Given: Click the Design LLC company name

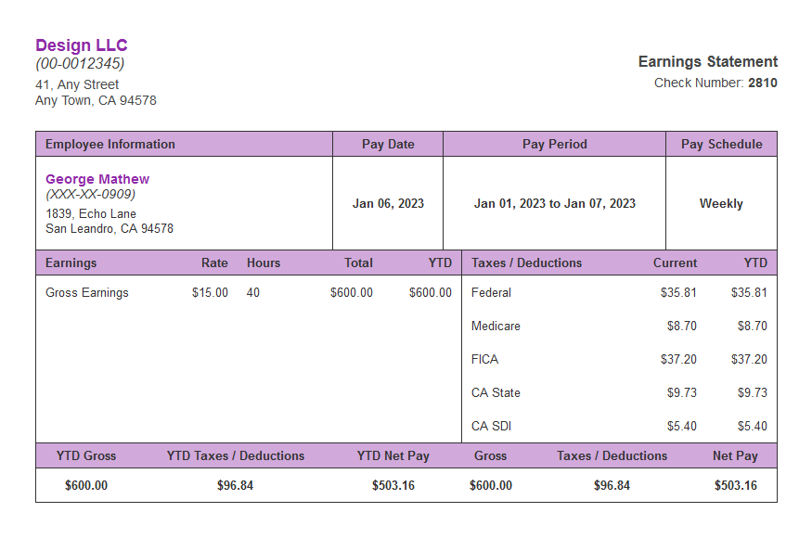Looking at the screenshot, I should (x=82, y=45).
